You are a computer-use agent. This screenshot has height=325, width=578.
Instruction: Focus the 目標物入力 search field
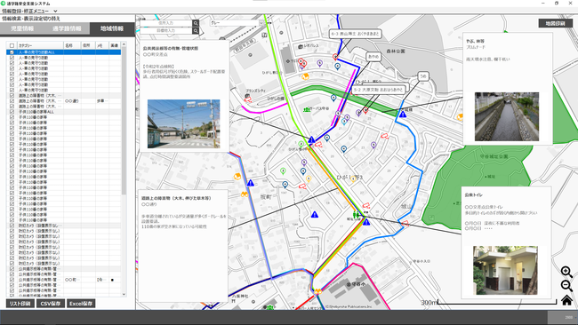pyautogui.click(x=166, y=30)
